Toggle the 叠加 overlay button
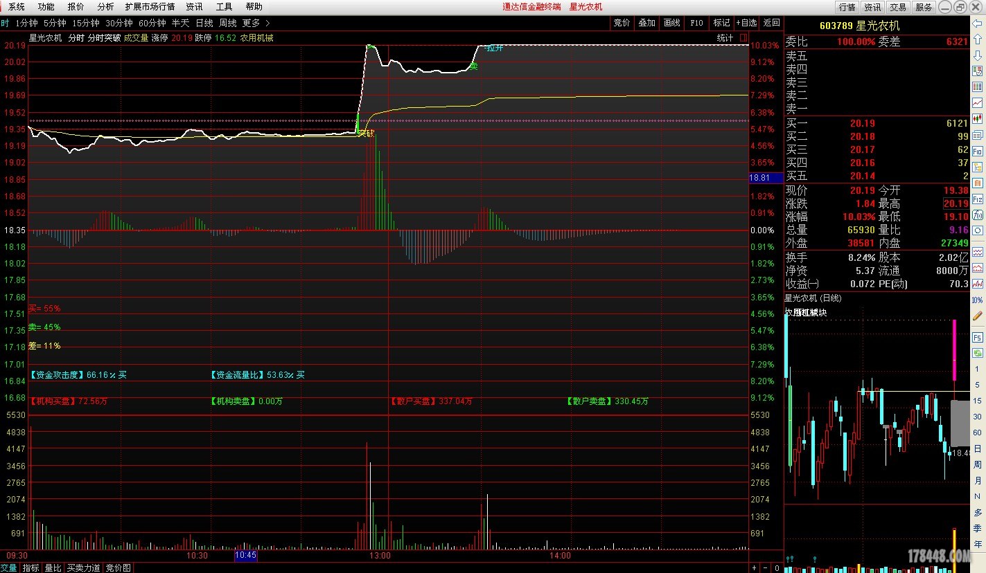The image size is (986, 573). [x=646, y=23]
